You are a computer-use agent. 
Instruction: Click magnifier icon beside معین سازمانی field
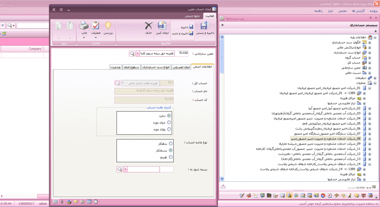[132, 53]
